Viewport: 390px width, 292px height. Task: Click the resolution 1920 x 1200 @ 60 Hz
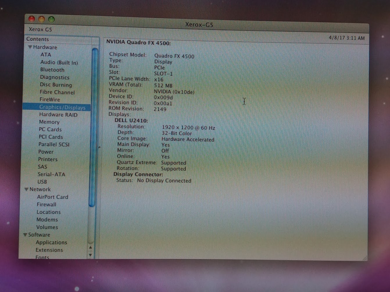click(188, 127)
